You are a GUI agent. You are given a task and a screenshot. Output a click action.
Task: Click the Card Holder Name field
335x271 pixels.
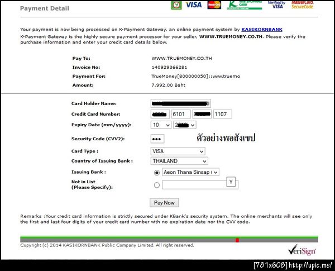click(x=180, y=103)
